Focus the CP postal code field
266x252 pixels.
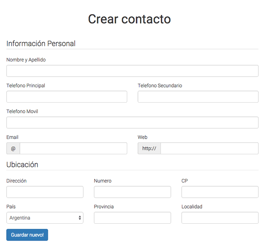(x=220, y=192)
